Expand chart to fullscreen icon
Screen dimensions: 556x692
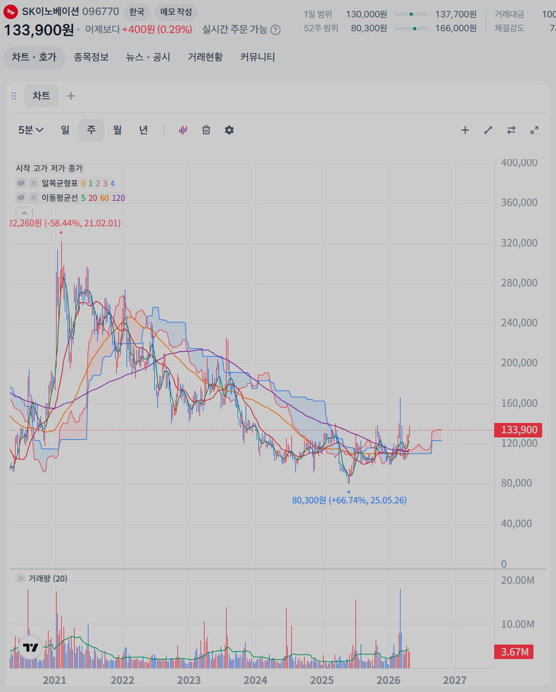click(x=535, y=130)
